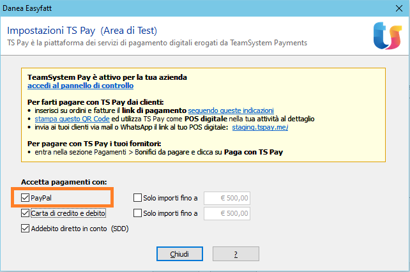Follow seguendo queste indicazioni link
410x272 pixels.
point(231,110)
